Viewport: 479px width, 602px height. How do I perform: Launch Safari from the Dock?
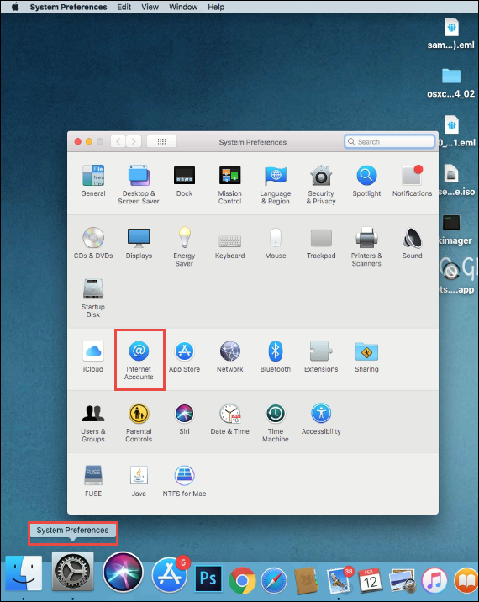coord(274,580)
